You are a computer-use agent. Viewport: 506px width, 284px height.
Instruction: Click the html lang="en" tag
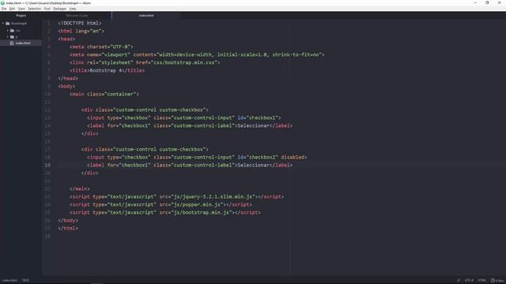81,31
